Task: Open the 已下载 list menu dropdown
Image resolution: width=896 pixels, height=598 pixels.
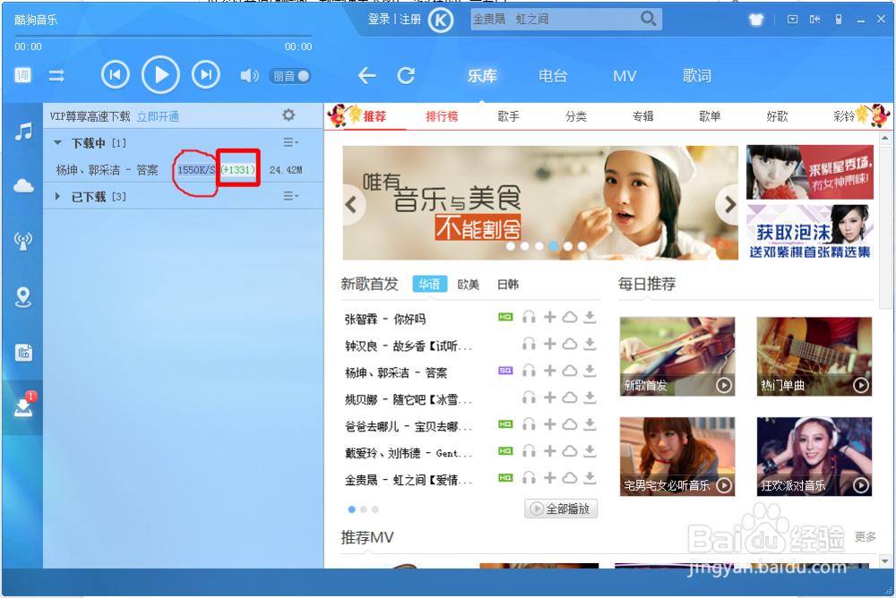Action: (291, 196)
